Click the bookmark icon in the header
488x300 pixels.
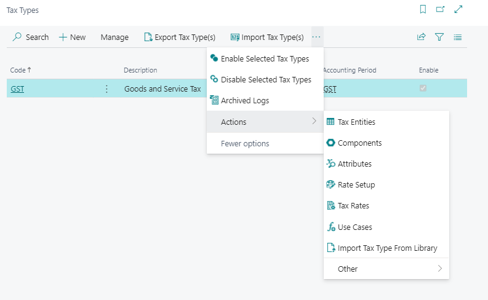(x=423, y=9)
